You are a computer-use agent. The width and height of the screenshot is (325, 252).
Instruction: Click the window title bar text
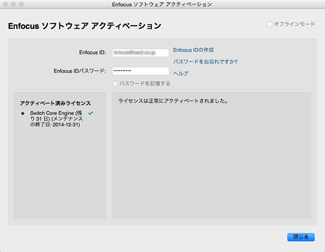(162, 4)
